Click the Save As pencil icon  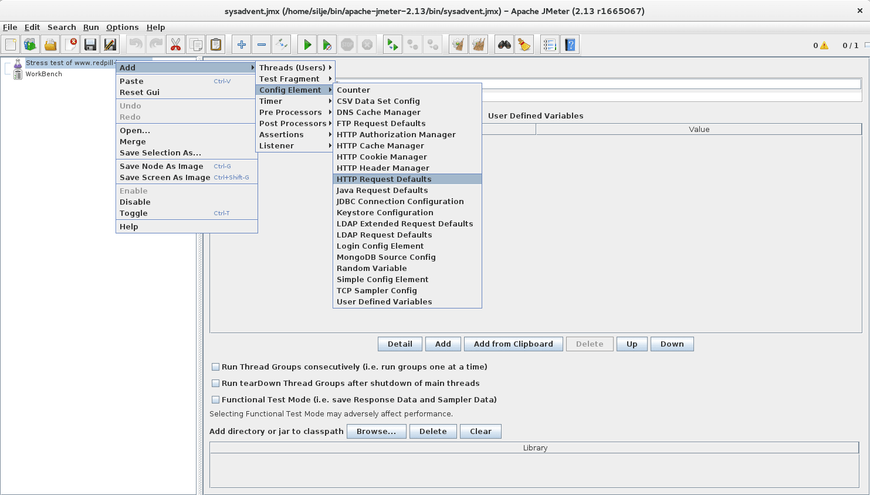[x=110, y=45]
